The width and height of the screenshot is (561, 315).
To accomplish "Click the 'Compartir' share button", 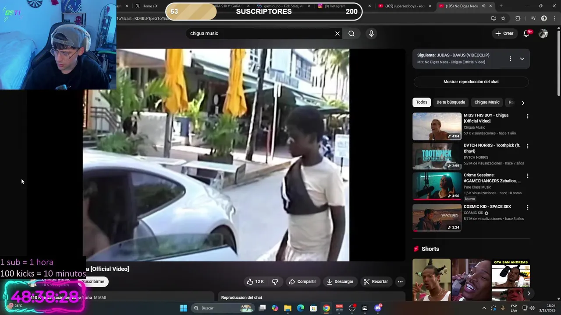I will click(x=302, y=282).
